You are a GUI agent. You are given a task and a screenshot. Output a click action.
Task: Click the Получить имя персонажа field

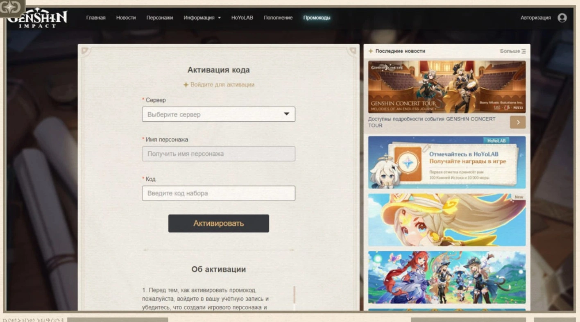218,154
